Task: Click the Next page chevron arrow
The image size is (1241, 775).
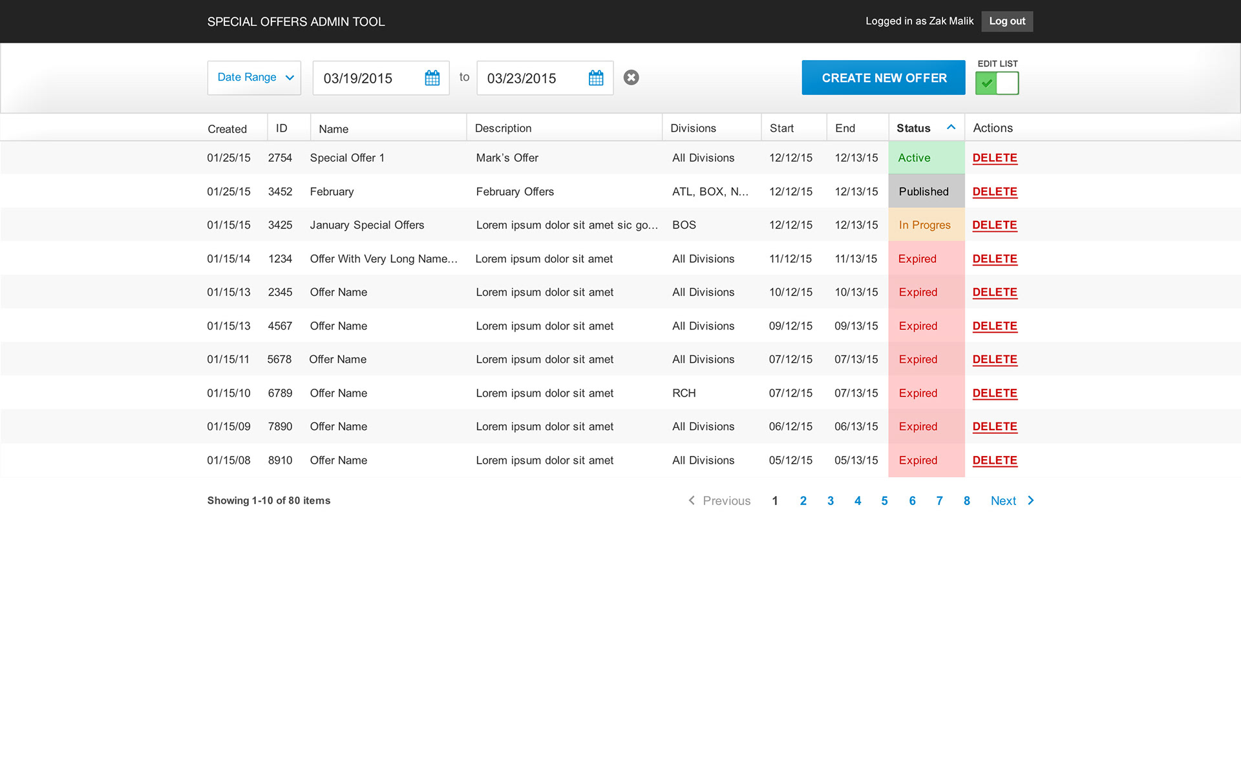Action: [1031, 501]
